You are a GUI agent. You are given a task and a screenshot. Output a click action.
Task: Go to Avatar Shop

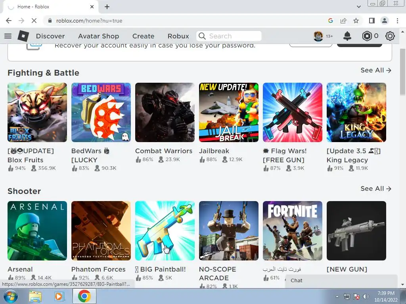pyautogui.click(x=98, y=36)
